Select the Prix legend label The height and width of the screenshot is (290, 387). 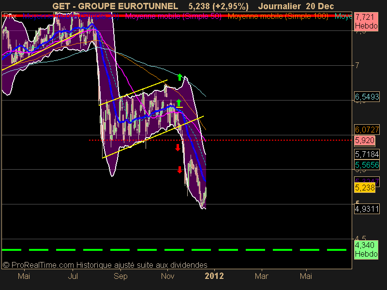pyautogui.click(x=10, y=16)
